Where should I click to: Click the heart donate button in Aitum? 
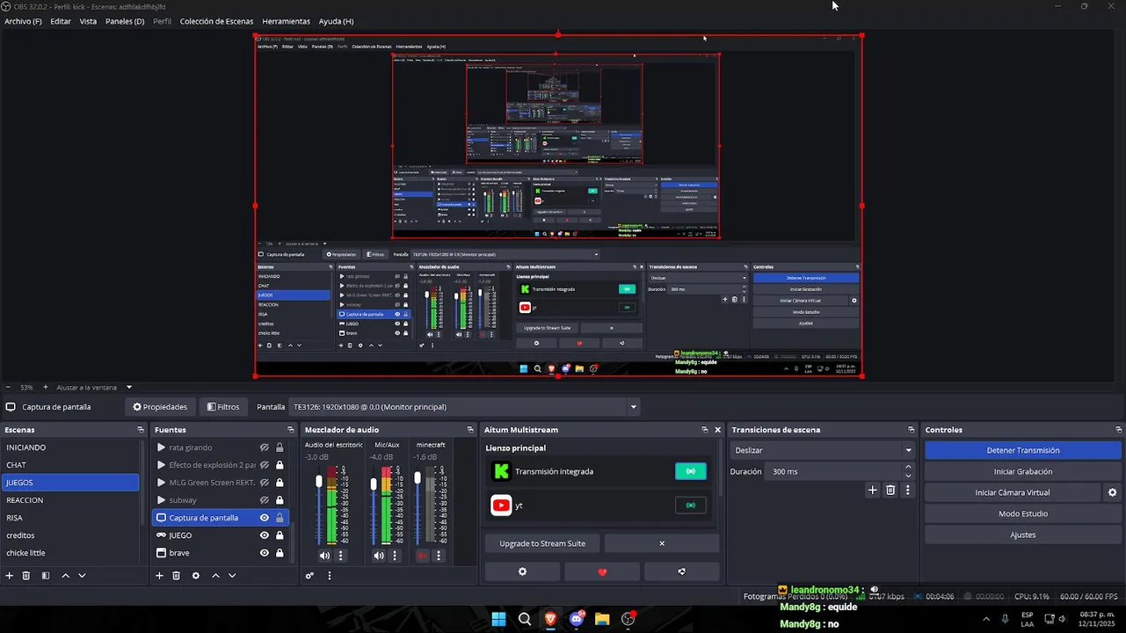(x=602, y=571)
